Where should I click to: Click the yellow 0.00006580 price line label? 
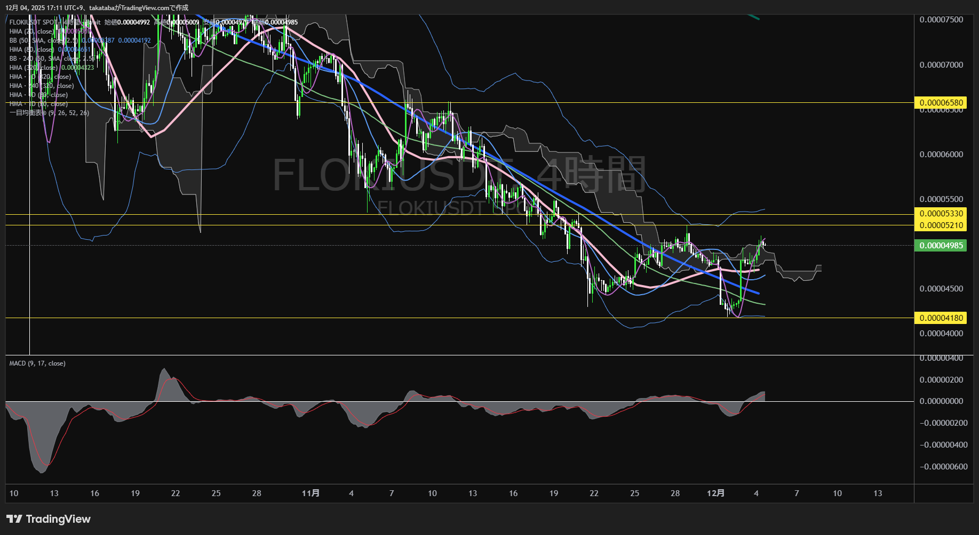[941, 103]
